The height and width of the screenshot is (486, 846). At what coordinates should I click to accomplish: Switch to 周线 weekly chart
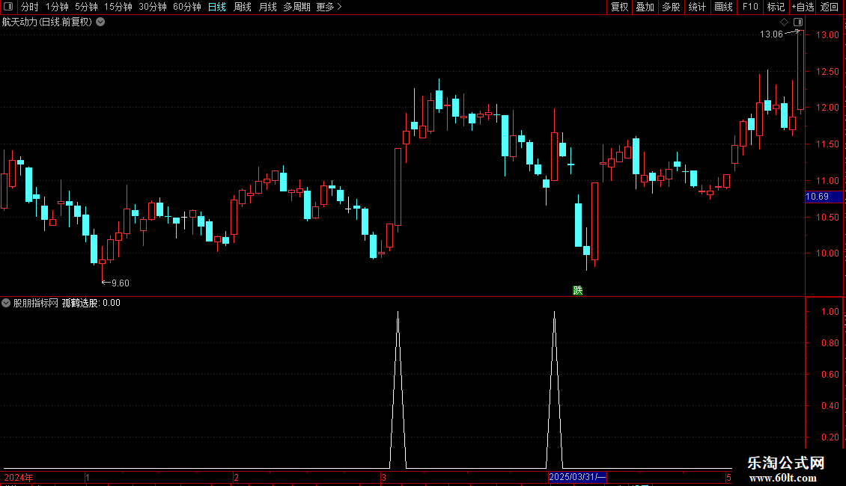coord(243,7)
